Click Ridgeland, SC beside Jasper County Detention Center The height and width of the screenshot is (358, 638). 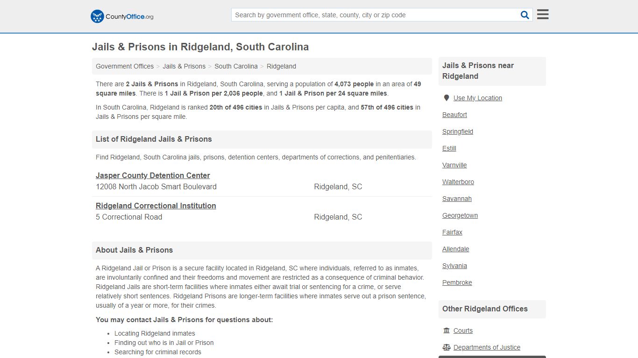click(338, 186)
